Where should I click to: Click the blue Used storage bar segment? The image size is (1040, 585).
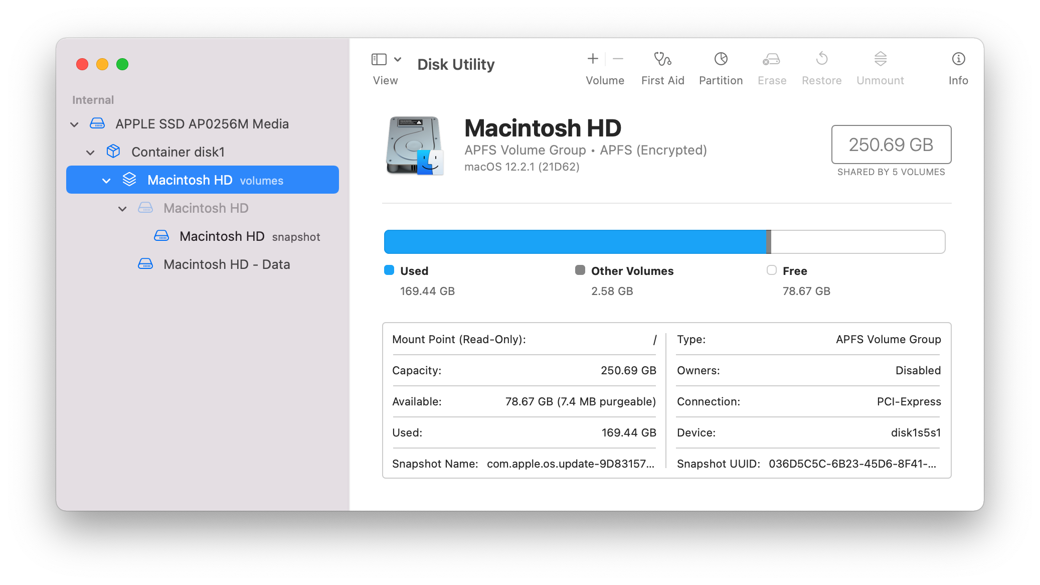(x=575, y=242)
